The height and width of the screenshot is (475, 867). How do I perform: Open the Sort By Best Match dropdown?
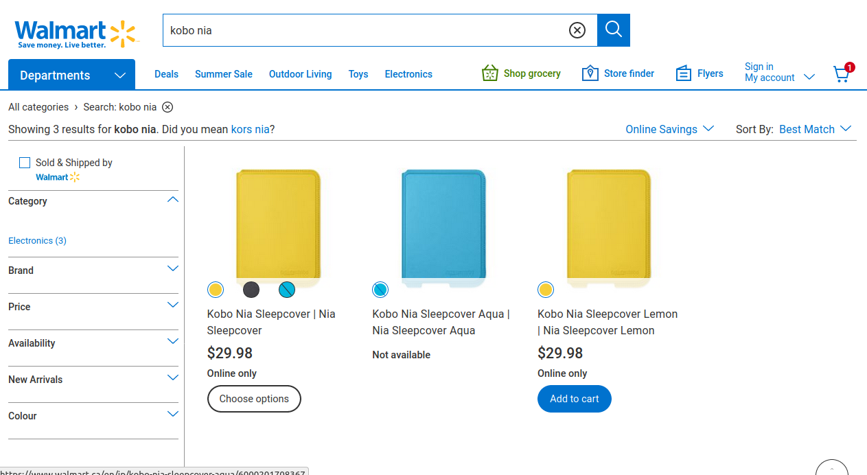[x=815, y=129]
